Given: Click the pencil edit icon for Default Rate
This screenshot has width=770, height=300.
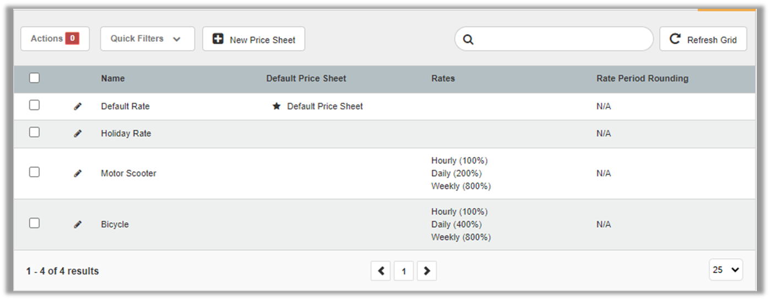Looking at the screenshot, I should click(78, 107).
